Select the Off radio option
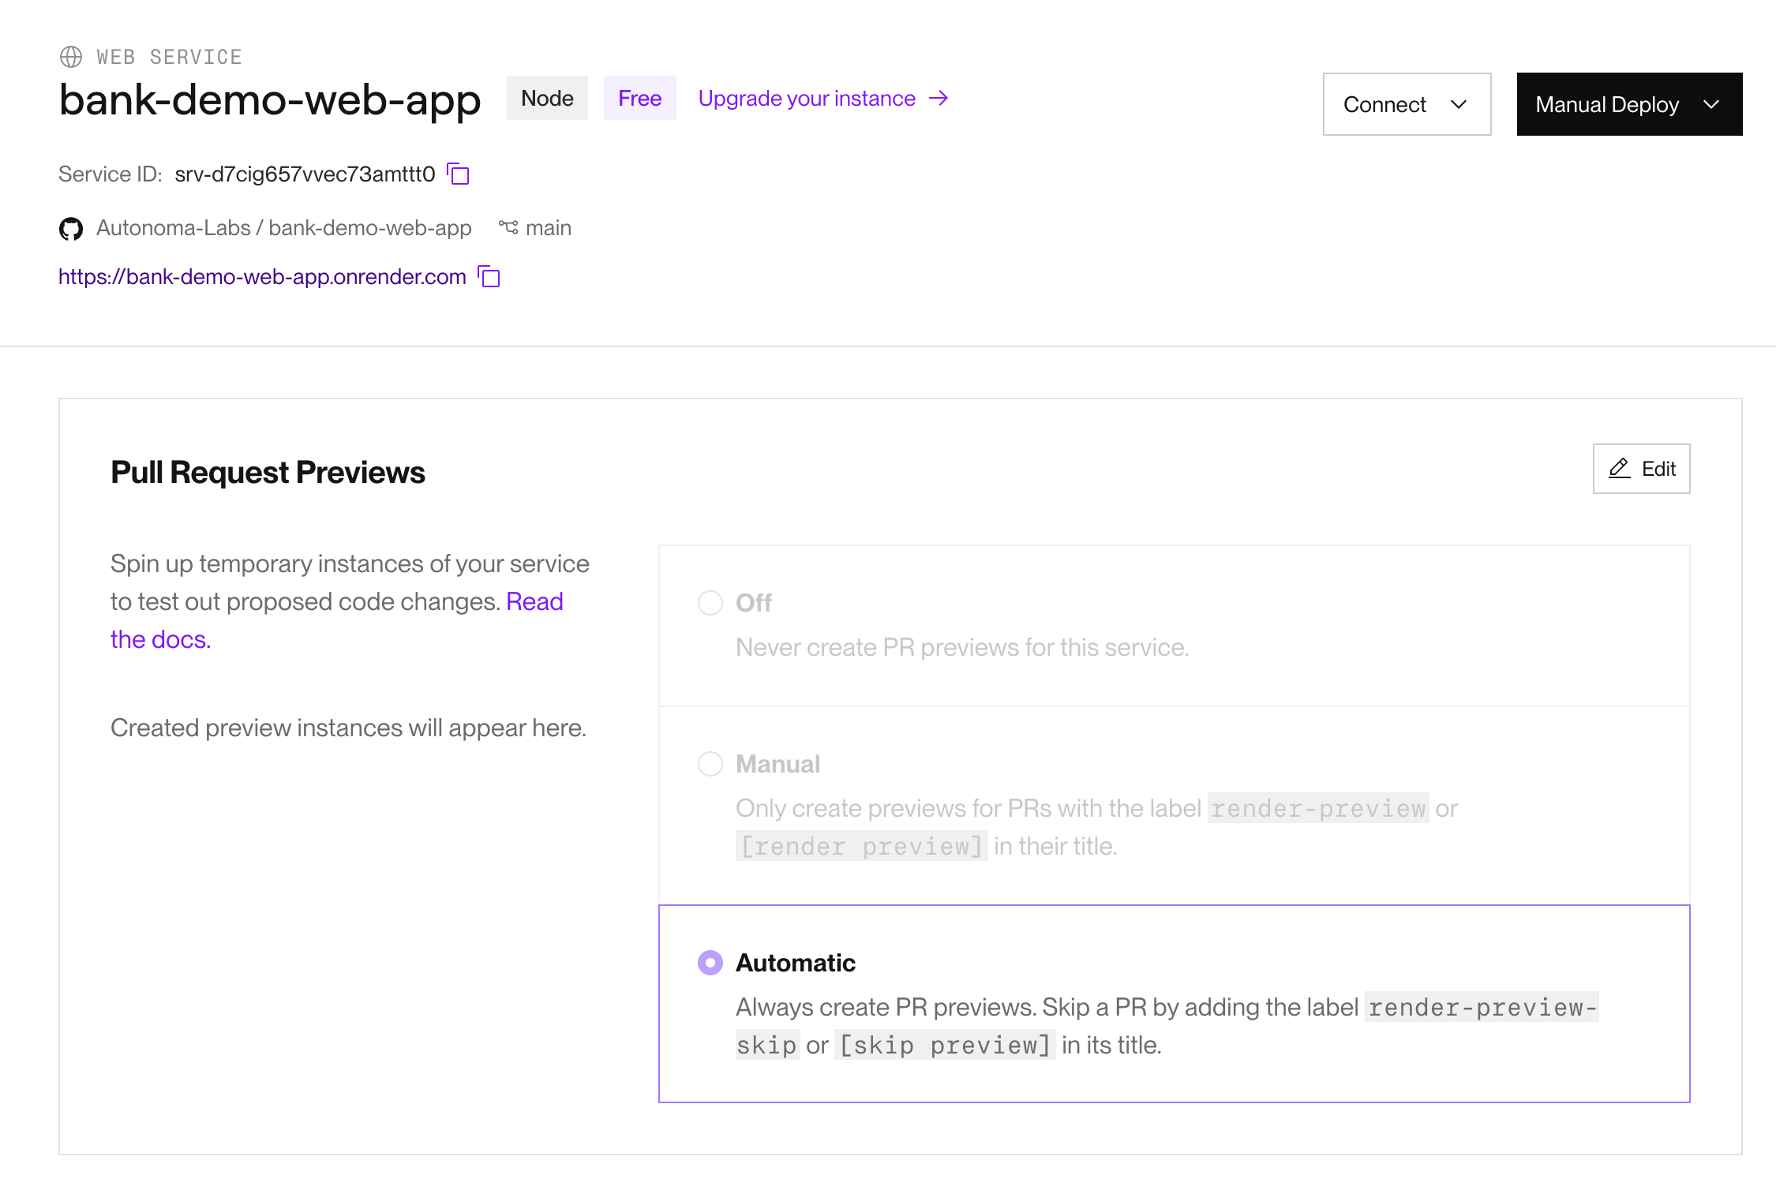Screen dimensions: 1776x1190 pos(710,603)
